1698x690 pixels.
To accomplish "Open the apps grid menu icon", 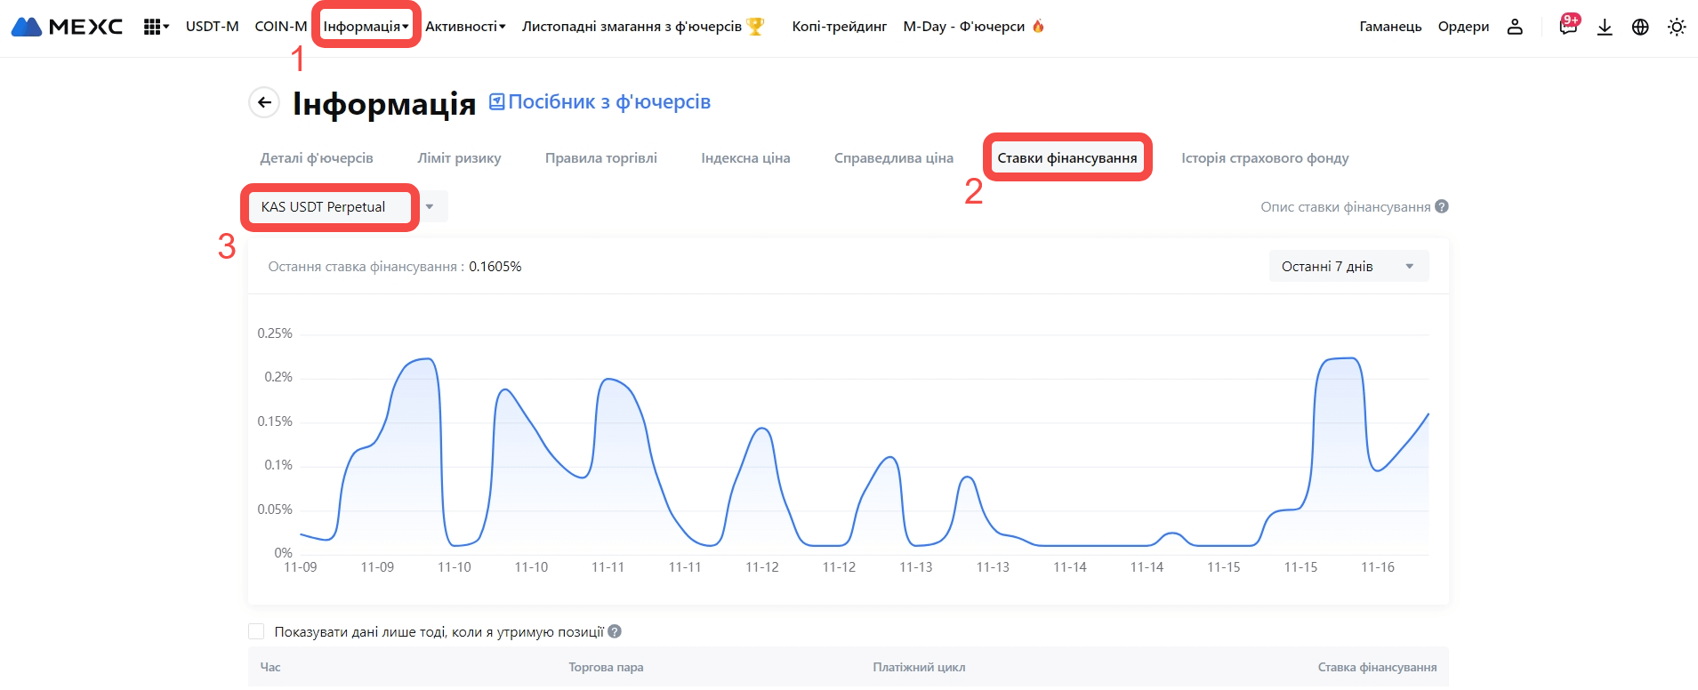I will coord(155,27).
